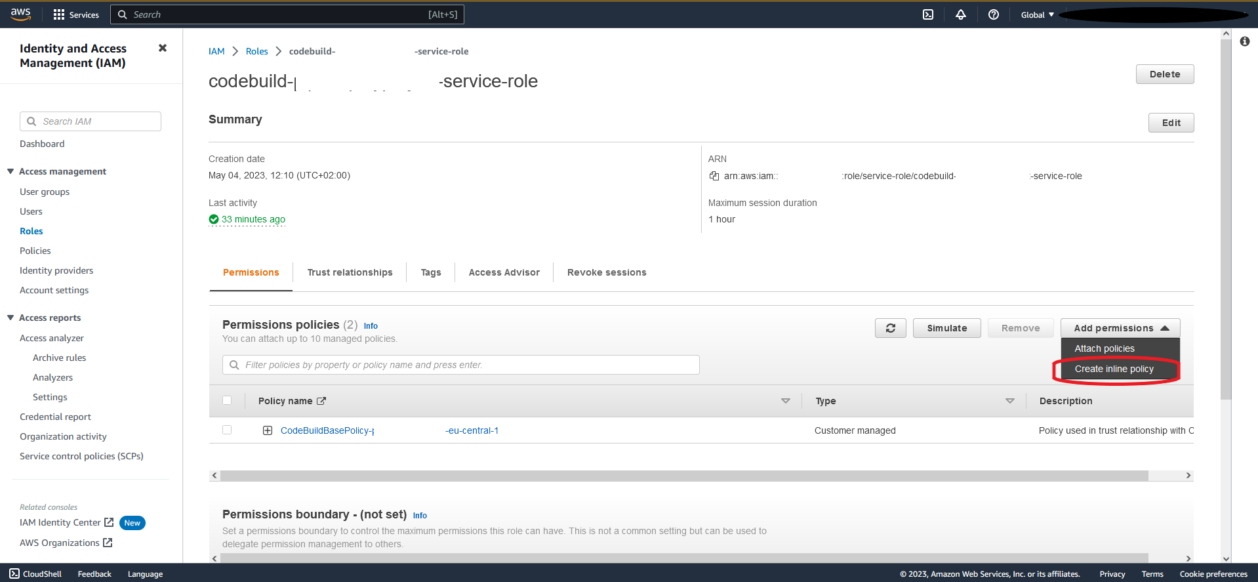This screenshot has width=1258, height=582.
Task: Open the Access Advisor tab
Action: tap(504, 272)
